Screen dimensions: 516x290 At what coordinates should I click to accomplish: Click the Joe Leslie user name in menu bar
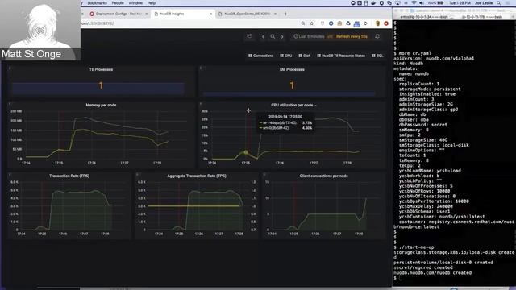tap(484, 3)
